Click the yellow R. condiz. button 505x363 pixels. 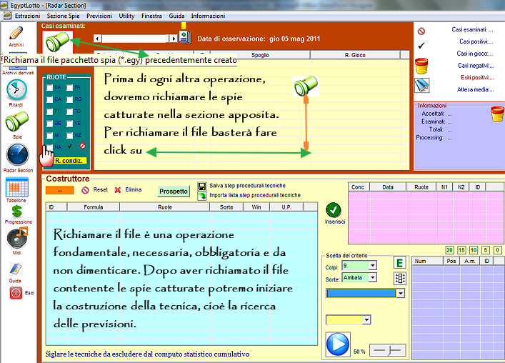coord(70,160)
